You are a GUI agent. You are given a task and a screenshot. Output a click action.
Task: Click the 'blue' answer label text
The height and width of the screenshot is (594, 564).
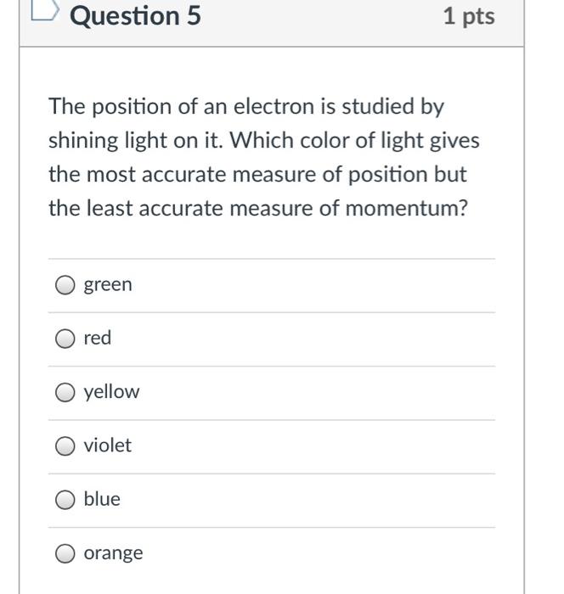point(102,500)
